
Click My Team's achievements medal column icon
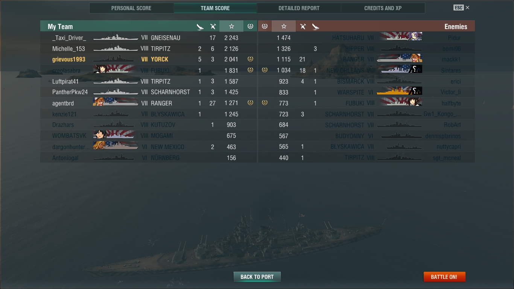250,26
